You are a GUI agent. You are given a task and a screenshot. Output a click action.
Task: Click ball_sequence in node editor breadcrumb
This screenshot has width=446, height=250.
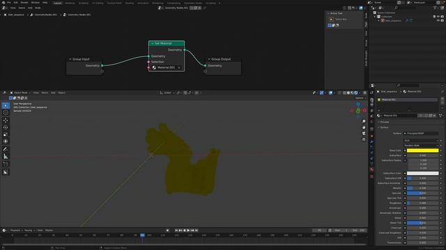coord(16,15)
